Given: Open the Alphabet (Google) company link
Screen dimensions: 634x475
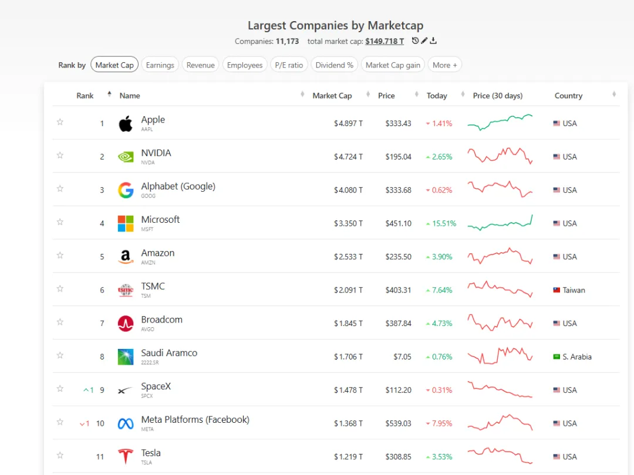Looking at the screenshot, I should pyautogui.click(x=178, y=186).
